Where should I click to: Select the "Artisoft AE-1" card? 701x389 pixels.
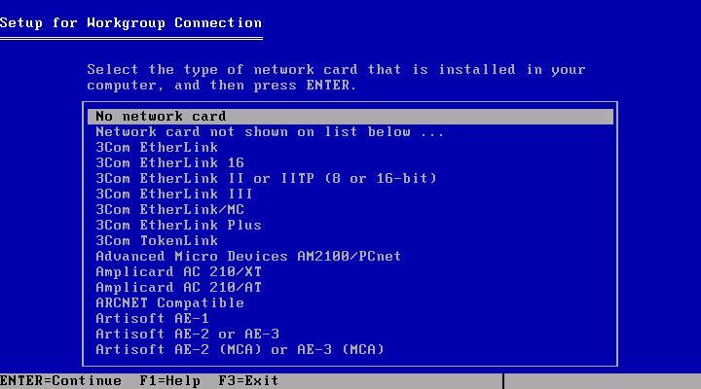(x=152, y=318)
